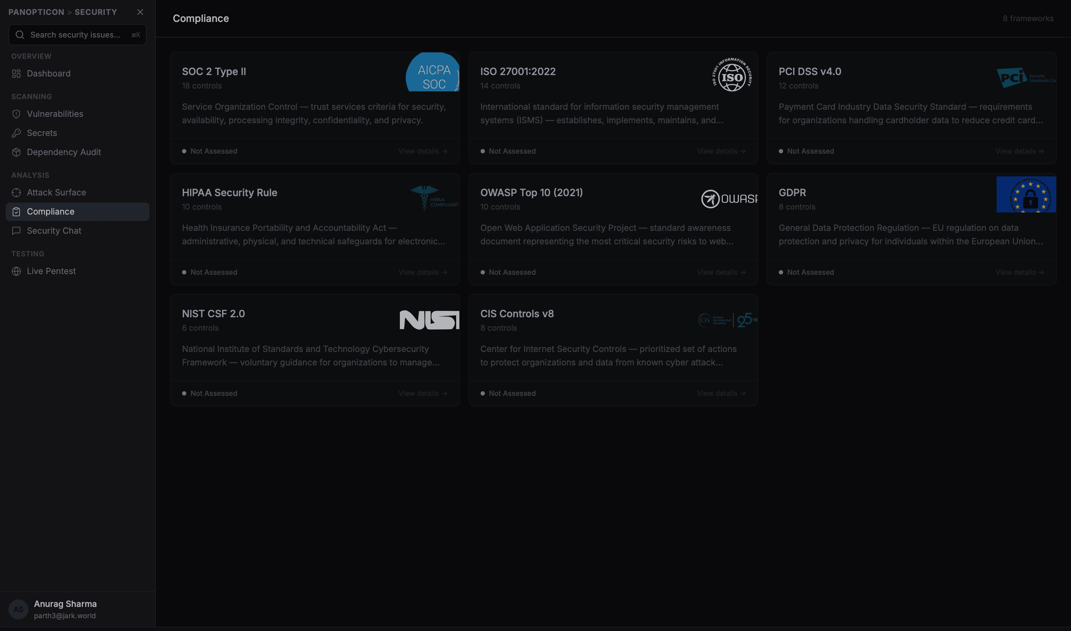This screenshot has width=1071, height=631.
Task: View details for HIPAA Security Rule
Action: coord(422,272)
